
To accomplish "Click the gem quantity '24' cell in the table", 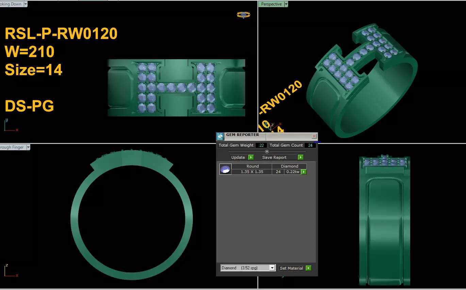I will [x=278, y=172].
